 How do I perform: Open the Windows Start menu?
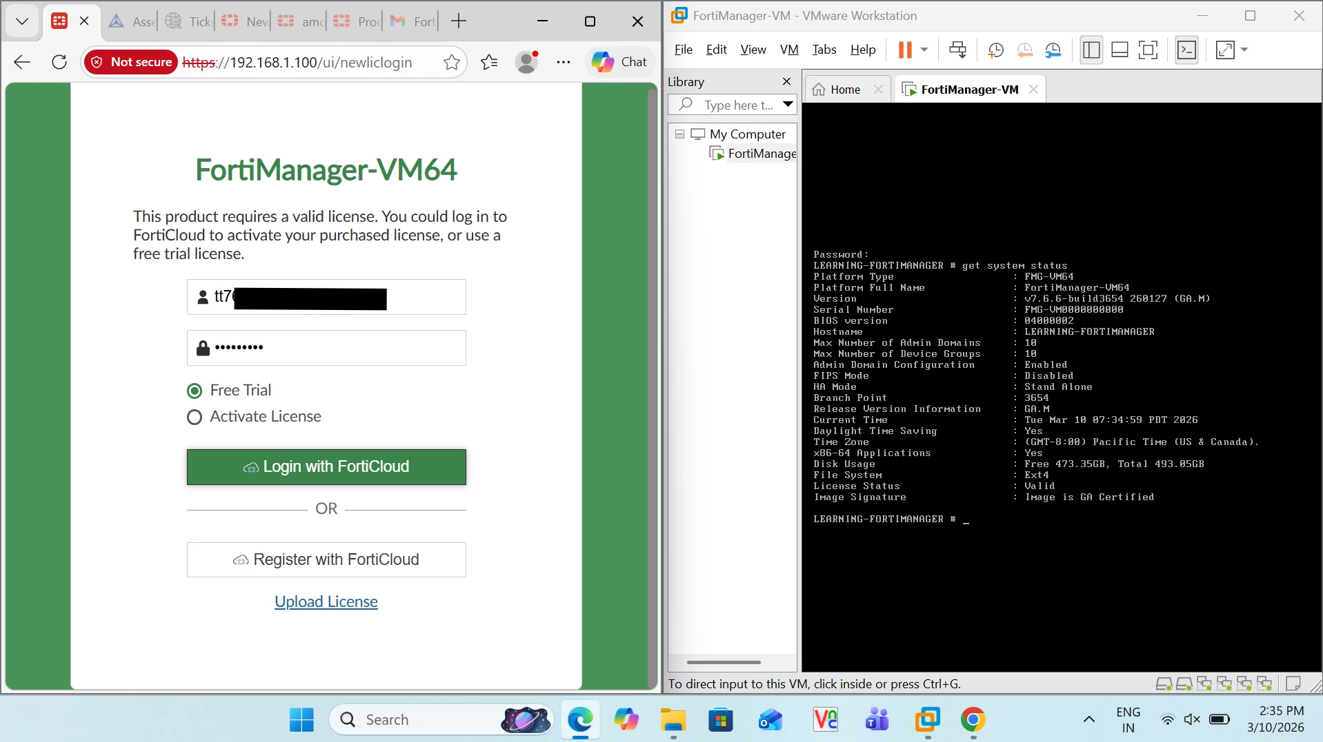coord(301,720)
